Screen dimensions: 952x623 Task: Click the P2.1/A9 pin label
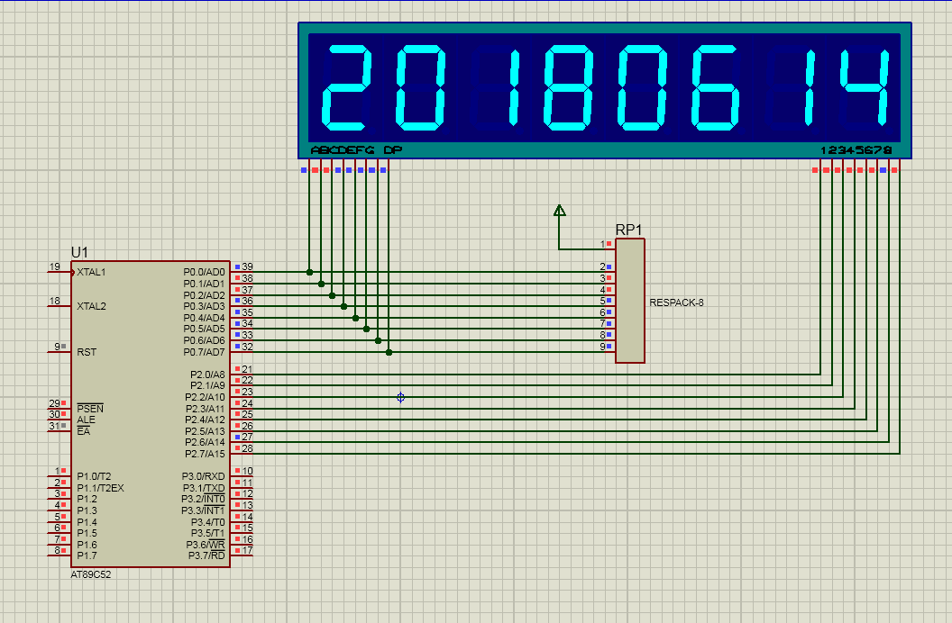pos(207,385)
